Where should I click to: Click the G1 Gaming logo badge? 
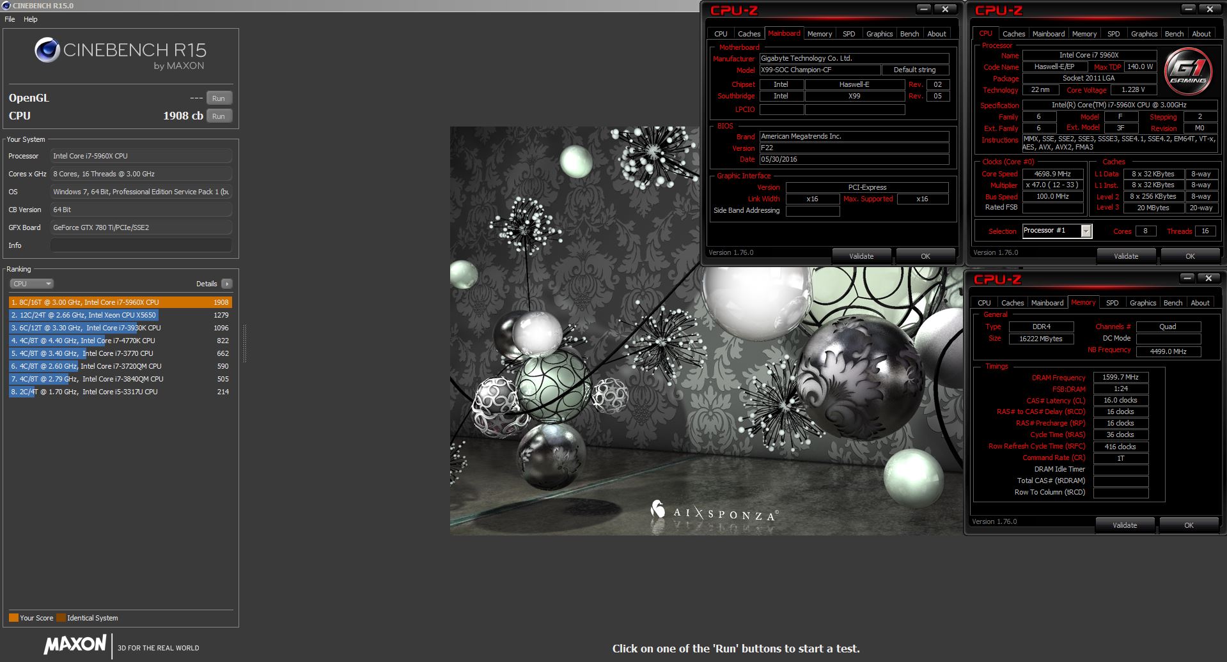(1189, 72)
